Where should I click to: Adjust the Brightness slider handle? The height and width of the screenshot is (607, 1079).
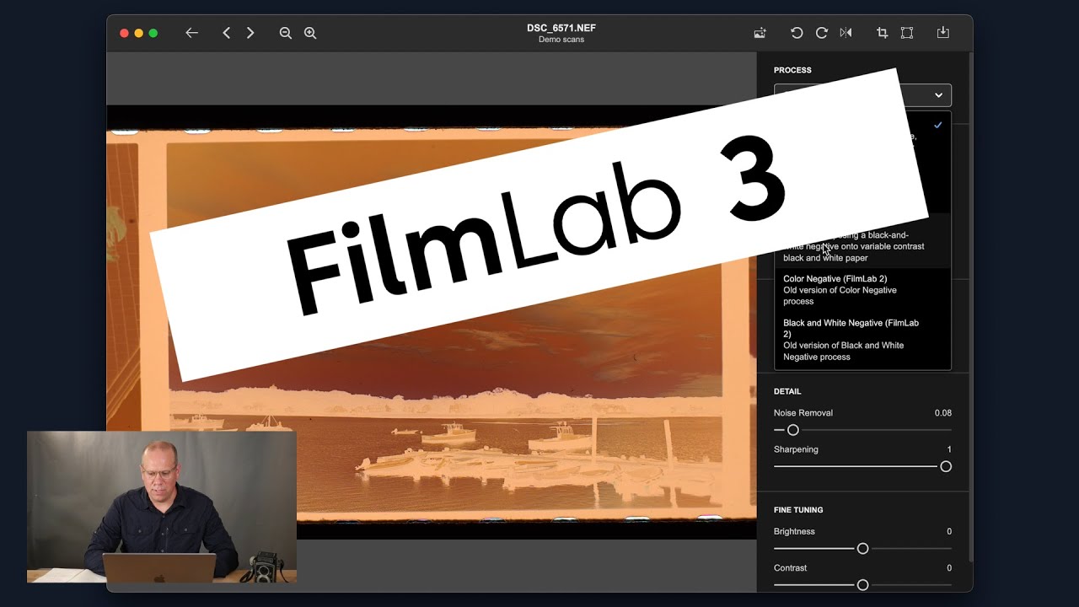[862, 549]
